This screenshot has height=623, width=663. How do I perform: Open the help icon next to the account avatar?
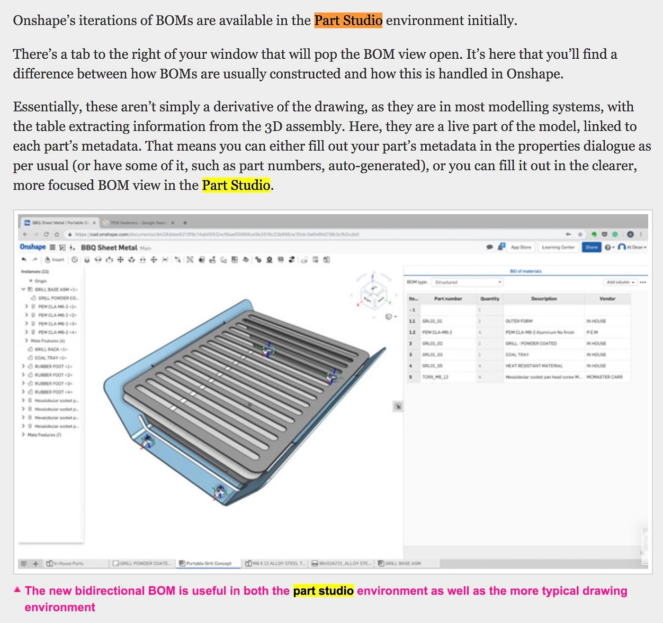click(608, 247)
